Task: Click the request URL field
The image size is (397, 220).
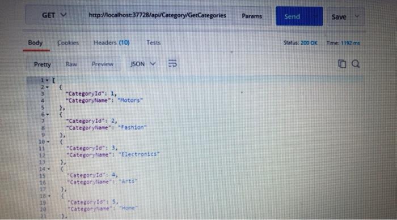Action: pyautogui.click(x=158, y=15)
